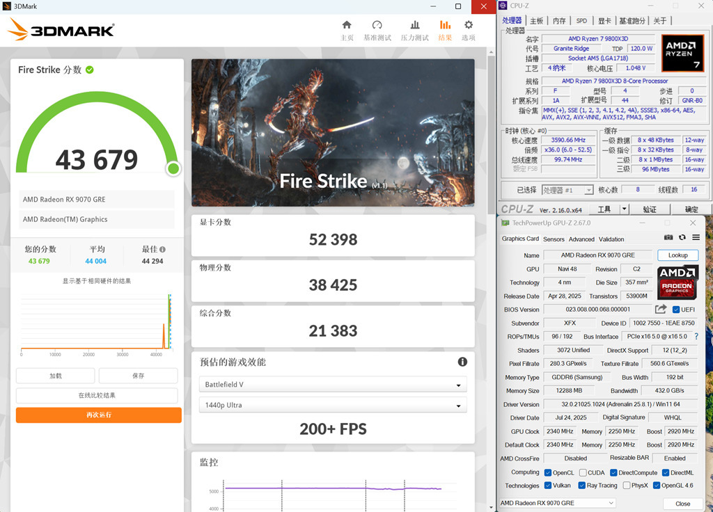Open the 3DMark home icon

[347, 25]
